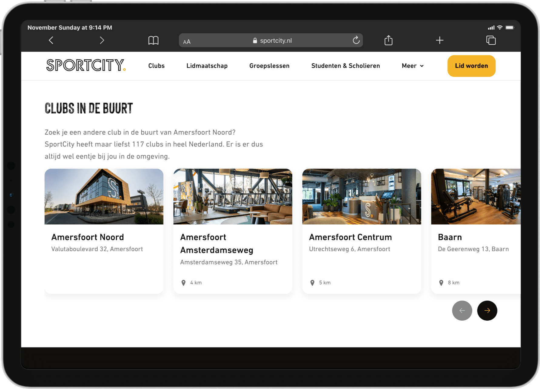Click the De Geerenweg 13, Baarn address
This screenshot has width=540, height=389.
click(473, 249)
